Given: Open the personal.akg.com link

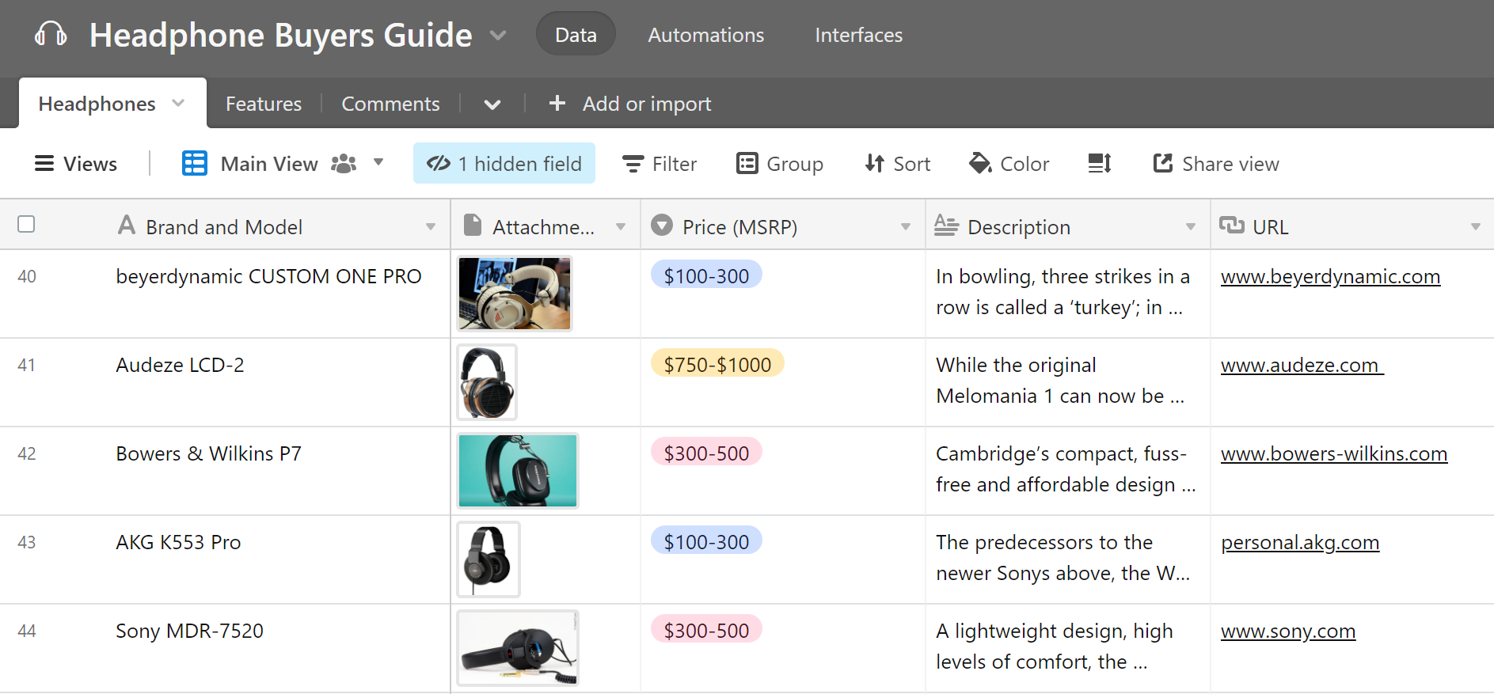Looking at the screenshot, I should [x=1300, y=542].
